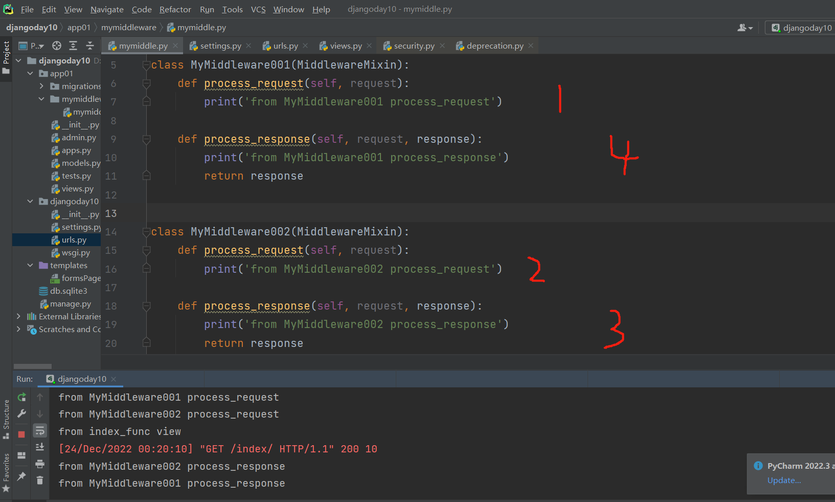Locate opened file in Project tree
Image resolution: width=835 pixels, height=502 pixels.
click(57, 46)
